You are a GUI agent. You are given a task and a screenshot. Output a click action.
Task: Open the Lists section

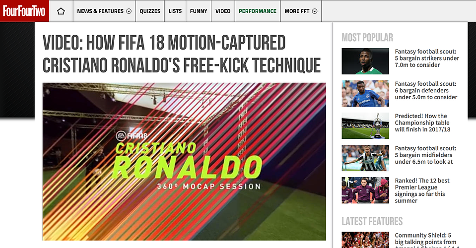(x=175, y=11)
